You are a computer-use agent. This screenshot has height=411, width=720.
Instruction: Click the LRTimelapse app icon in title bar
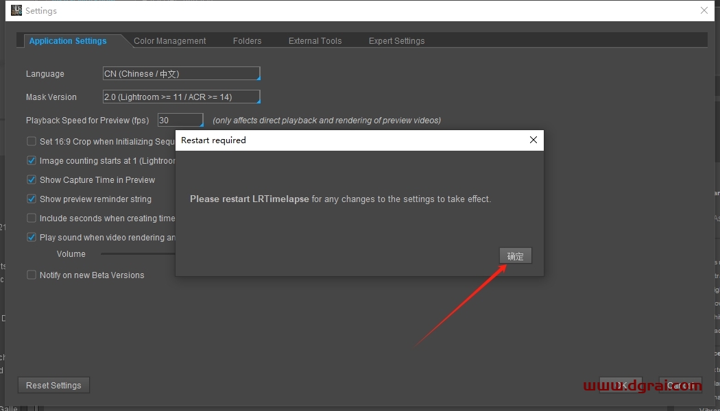[x=16, y=10]
